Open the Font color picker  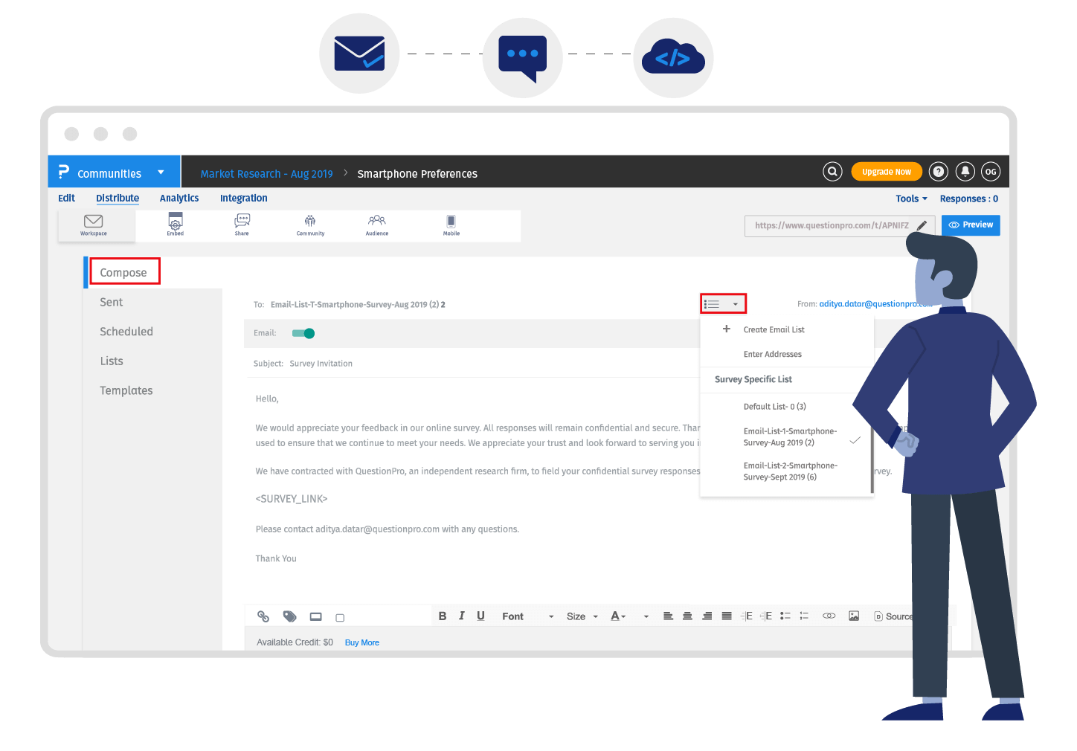(617, 616)
